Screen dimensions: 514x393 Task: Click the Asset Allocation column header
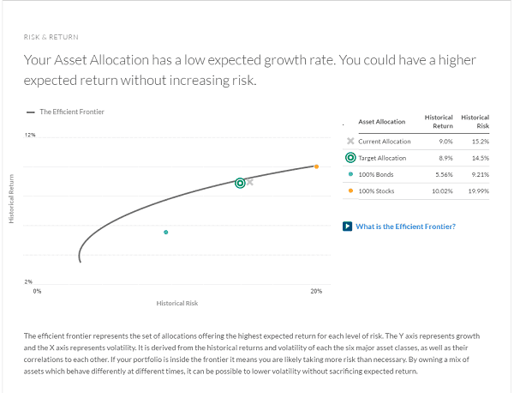(381, 122)
